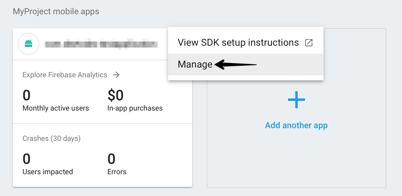Click the Monthly active users label
Image resolution: width=402 pixels, height=196 pixels.
(x=56, y=108)
